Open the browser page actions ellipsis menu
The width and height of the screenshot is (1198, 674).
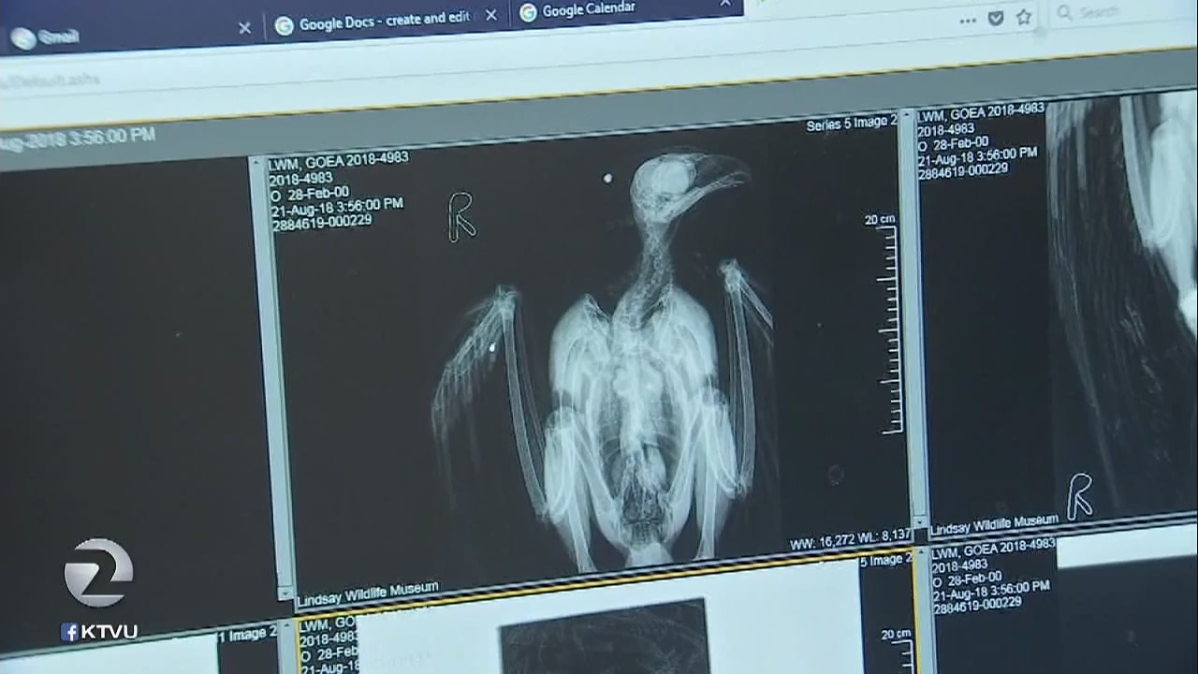(968, 20)
